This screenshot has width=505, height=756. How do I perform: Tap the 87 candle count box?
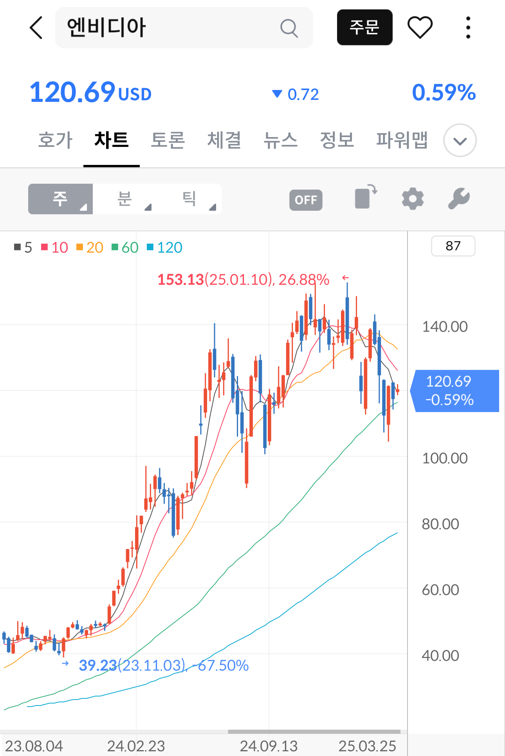tap(453, 246)
